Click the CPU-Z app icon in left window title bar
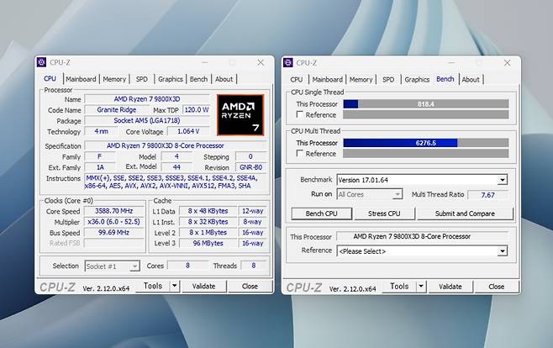553x348 pixels. tap(41, 62)
